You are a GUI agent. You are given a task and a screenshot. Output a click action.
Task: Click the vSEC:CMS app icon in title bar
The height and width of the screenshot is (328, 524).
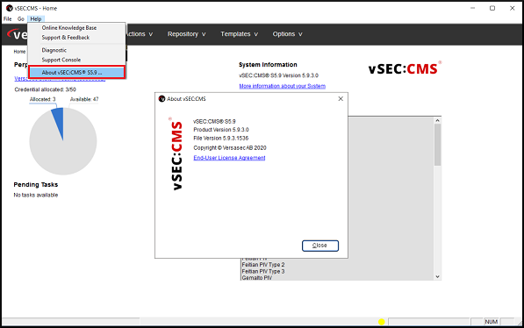[x=9, y=8]
